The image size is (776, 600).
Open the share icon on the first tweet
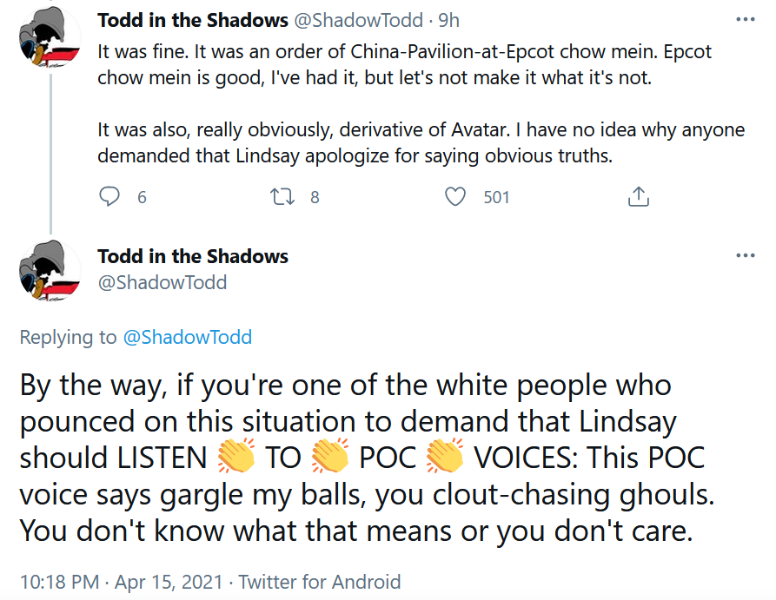pyautogui.click(x=639, y=196)
